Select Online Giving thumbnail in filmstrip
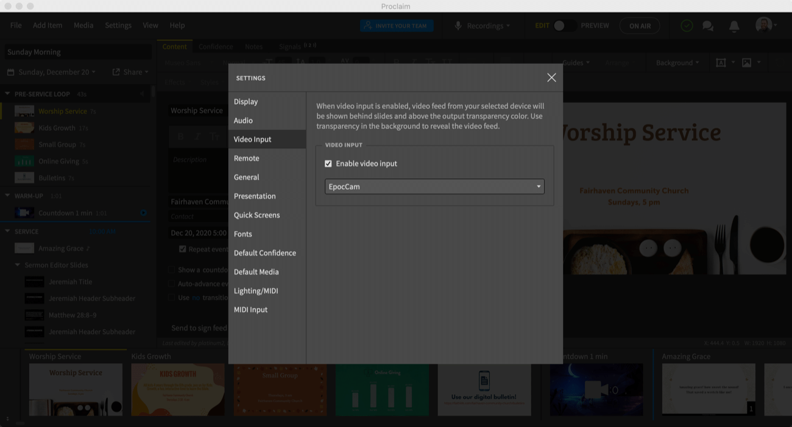Screen dimensions: 792x427 click(x=382, y=389)
